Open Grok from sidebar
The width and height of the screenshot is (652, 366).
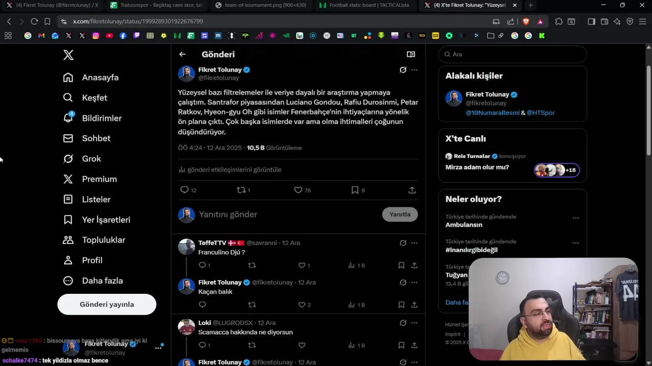82,159
